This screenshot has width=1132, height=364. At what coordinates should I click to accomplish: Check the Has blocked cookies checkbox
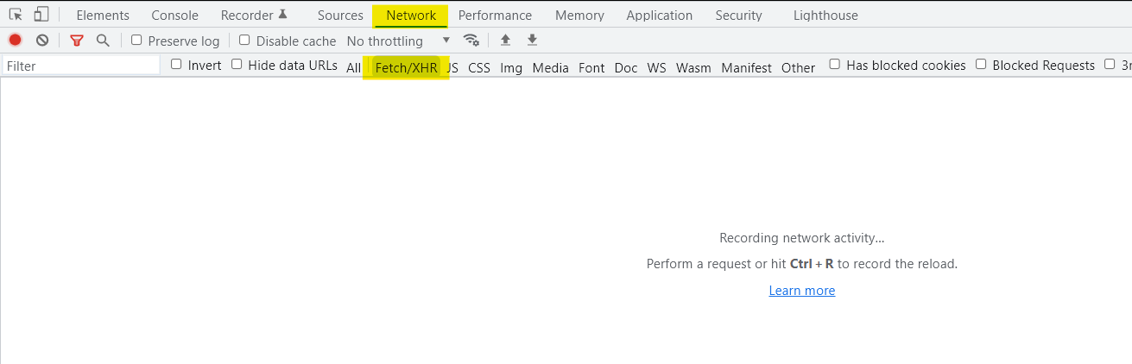(835, 65)
